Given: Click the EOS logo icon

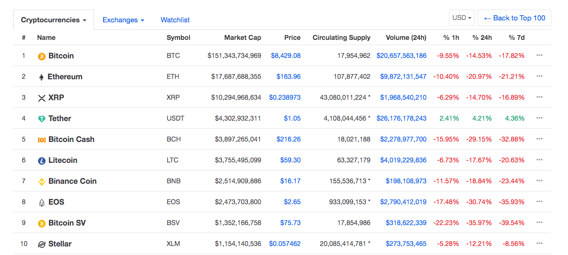Looking at the screenshot, I should point(42,202).
